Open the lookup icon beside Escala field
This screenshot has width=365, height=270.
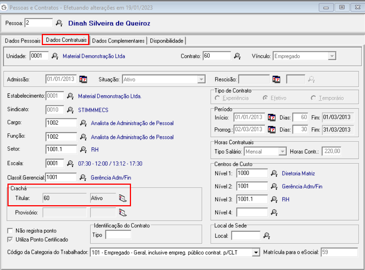click(70, 163)
